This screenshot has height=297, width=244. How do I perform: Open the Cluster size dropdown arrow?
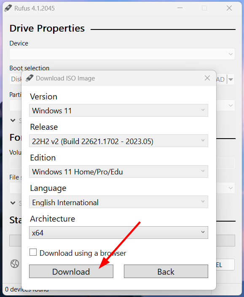231,188
